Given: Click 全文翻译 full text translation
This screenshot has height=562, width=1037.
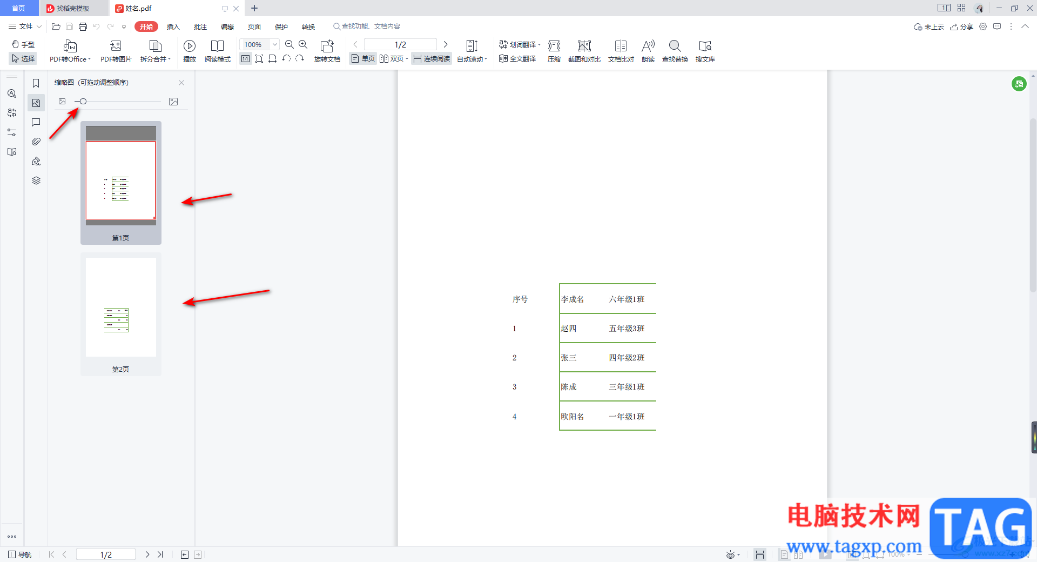Looking at the screenshot, I should click(517, 58).
